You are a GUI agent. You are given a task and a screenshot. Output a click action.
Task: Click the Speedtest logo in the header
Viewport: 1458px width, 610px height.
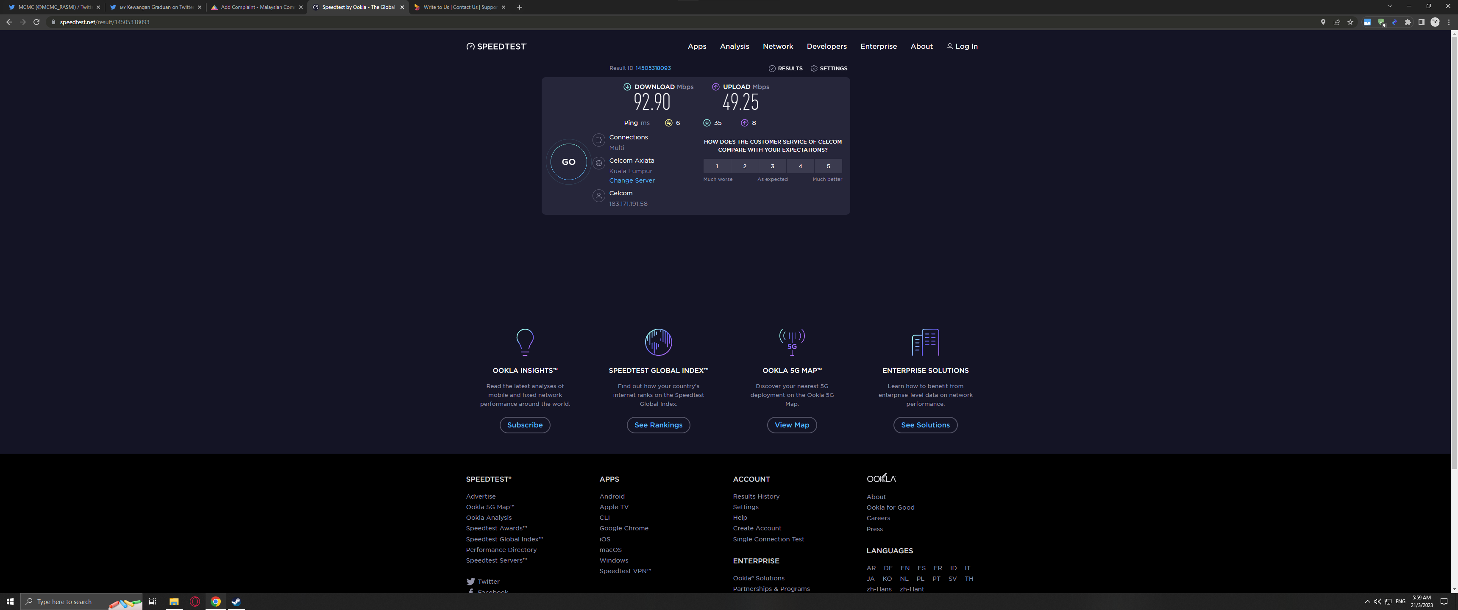point(496,47)
